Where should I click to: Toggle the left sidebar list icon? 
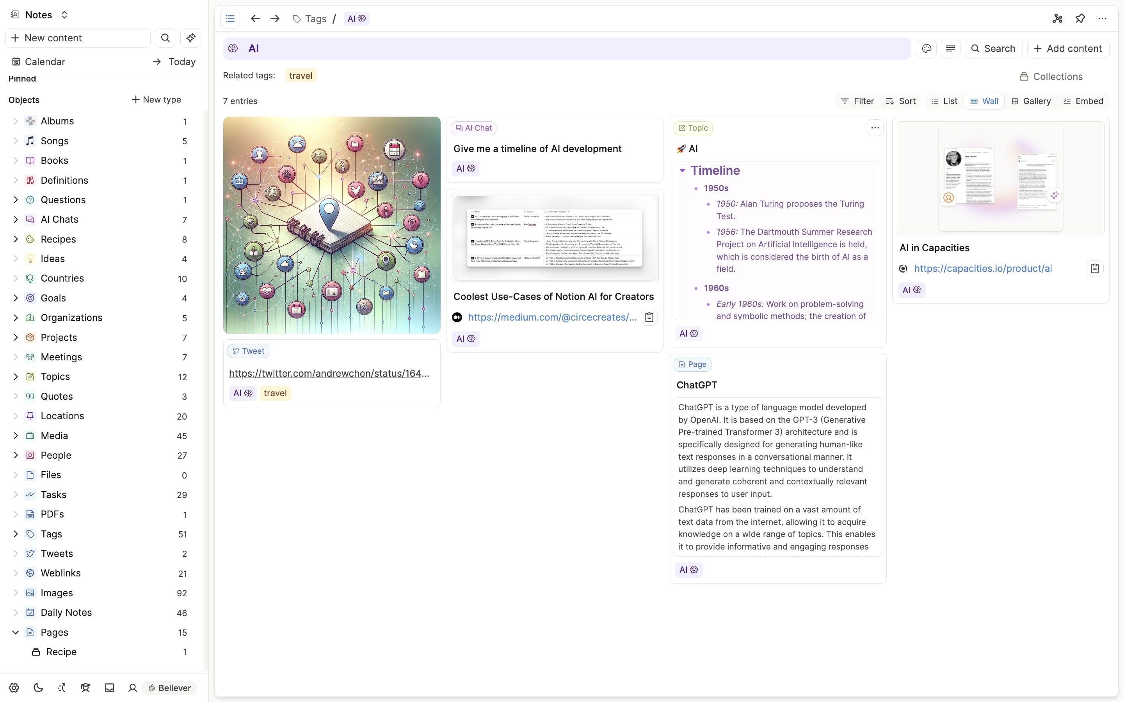230,19
